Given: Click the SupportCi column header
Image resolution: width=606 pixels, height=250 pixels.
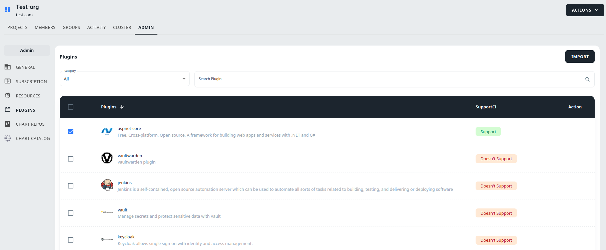Looking at the screenshot, I should [x=486, y=107].
